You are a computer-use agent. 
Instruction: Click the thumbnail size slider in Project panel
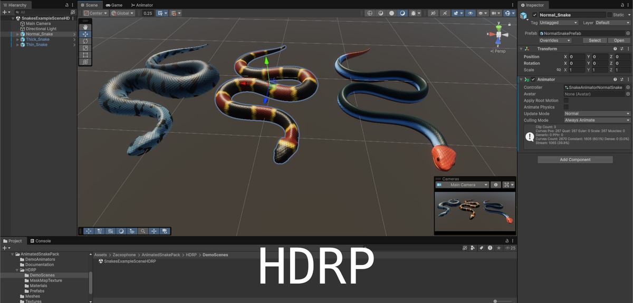coord(495,301)
